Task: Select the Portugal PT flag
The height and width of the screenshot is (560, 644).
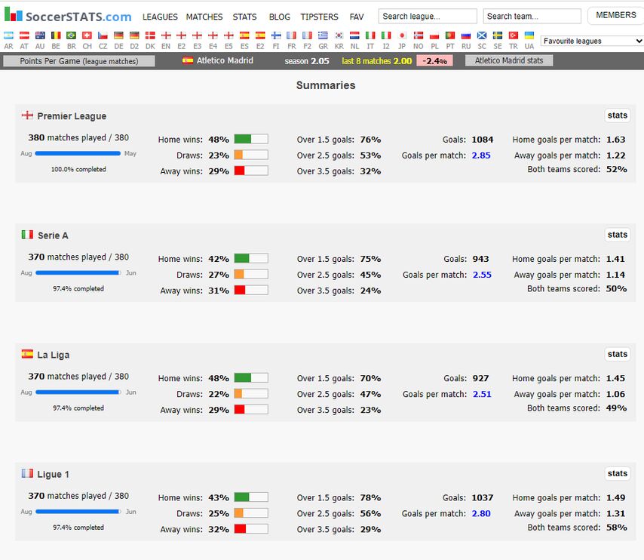Action: [x=450, y=35]
